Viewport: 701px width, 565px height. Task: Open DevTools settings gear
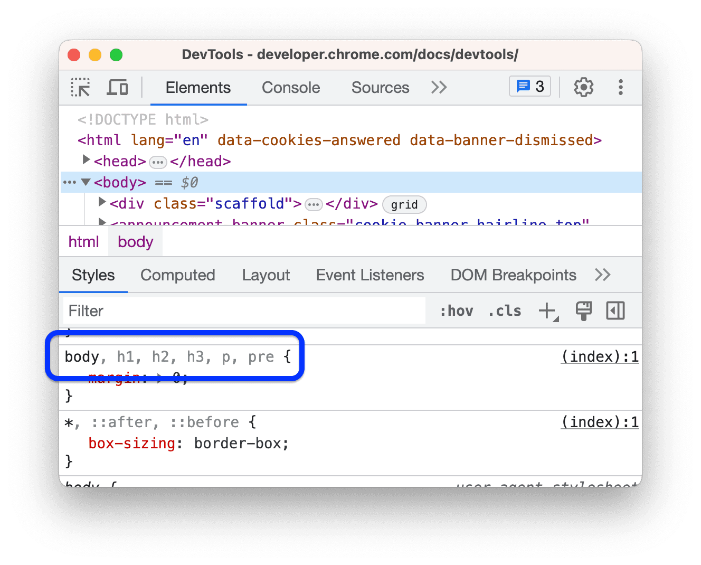point(583,87)
